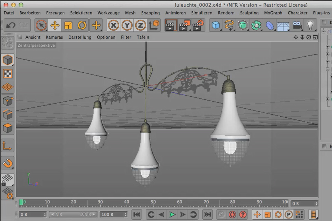This screenshot has height=221, width=332.
Task: Click the autokeying red circle button
Action: pos(232,214)
